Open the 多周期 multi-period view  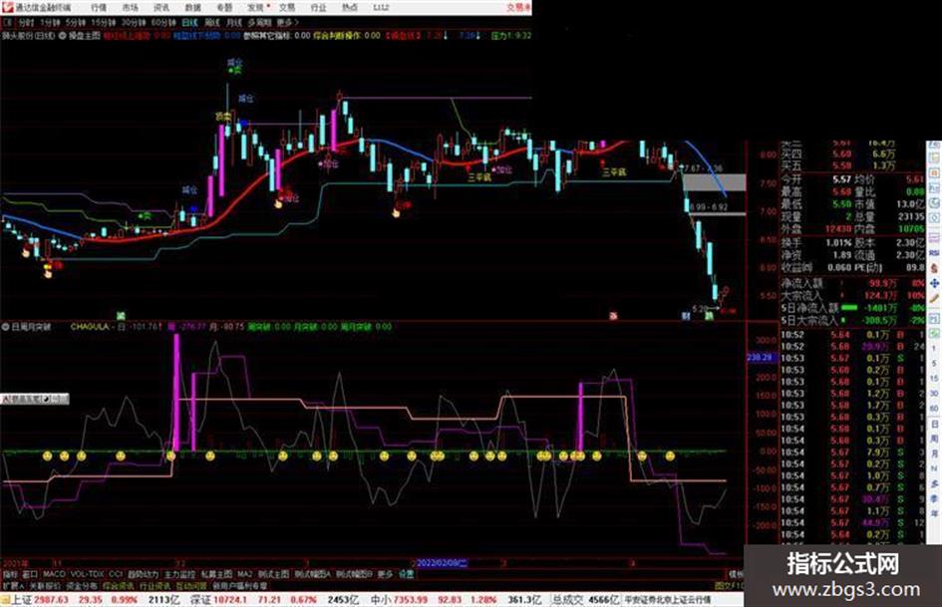tap(259, 22)
